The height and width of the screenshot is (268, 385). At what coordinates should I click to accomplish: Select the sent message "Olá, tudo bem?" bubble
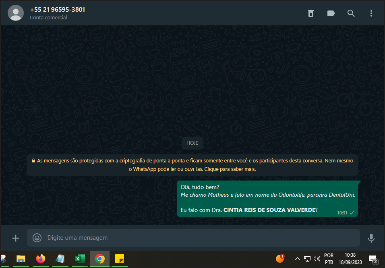[267, 199]
